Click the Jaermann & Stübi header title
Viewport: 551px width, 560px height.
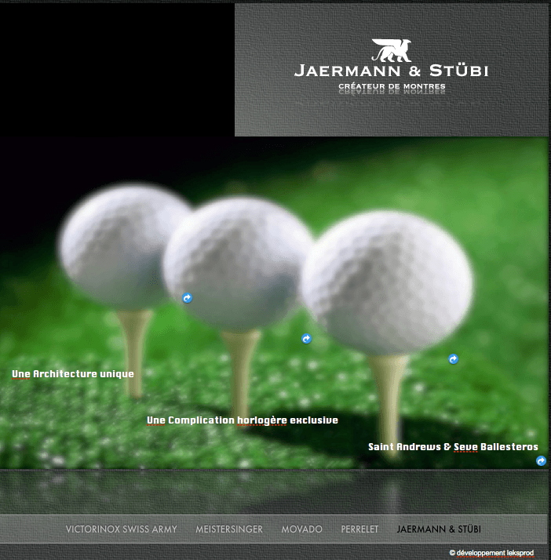(392, 71)
